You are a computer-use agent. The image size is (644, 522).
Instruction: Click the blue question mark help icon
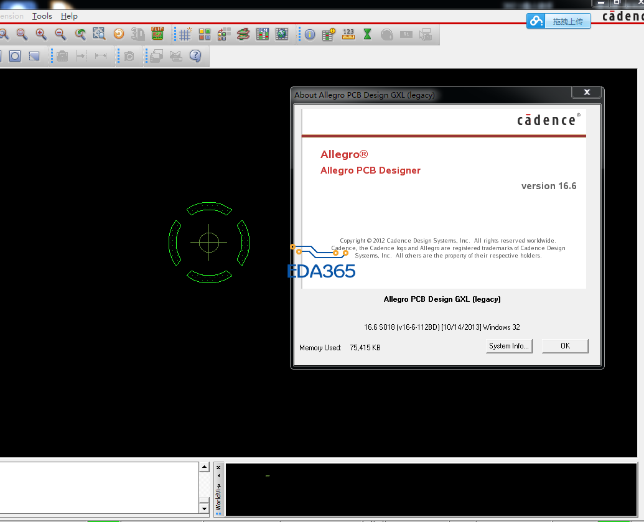pos(195,56)
